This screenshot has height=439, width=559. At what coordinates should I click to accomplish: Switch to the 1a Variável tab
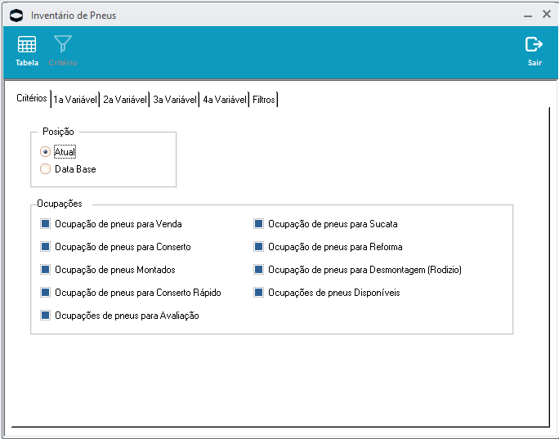[75, 100]
